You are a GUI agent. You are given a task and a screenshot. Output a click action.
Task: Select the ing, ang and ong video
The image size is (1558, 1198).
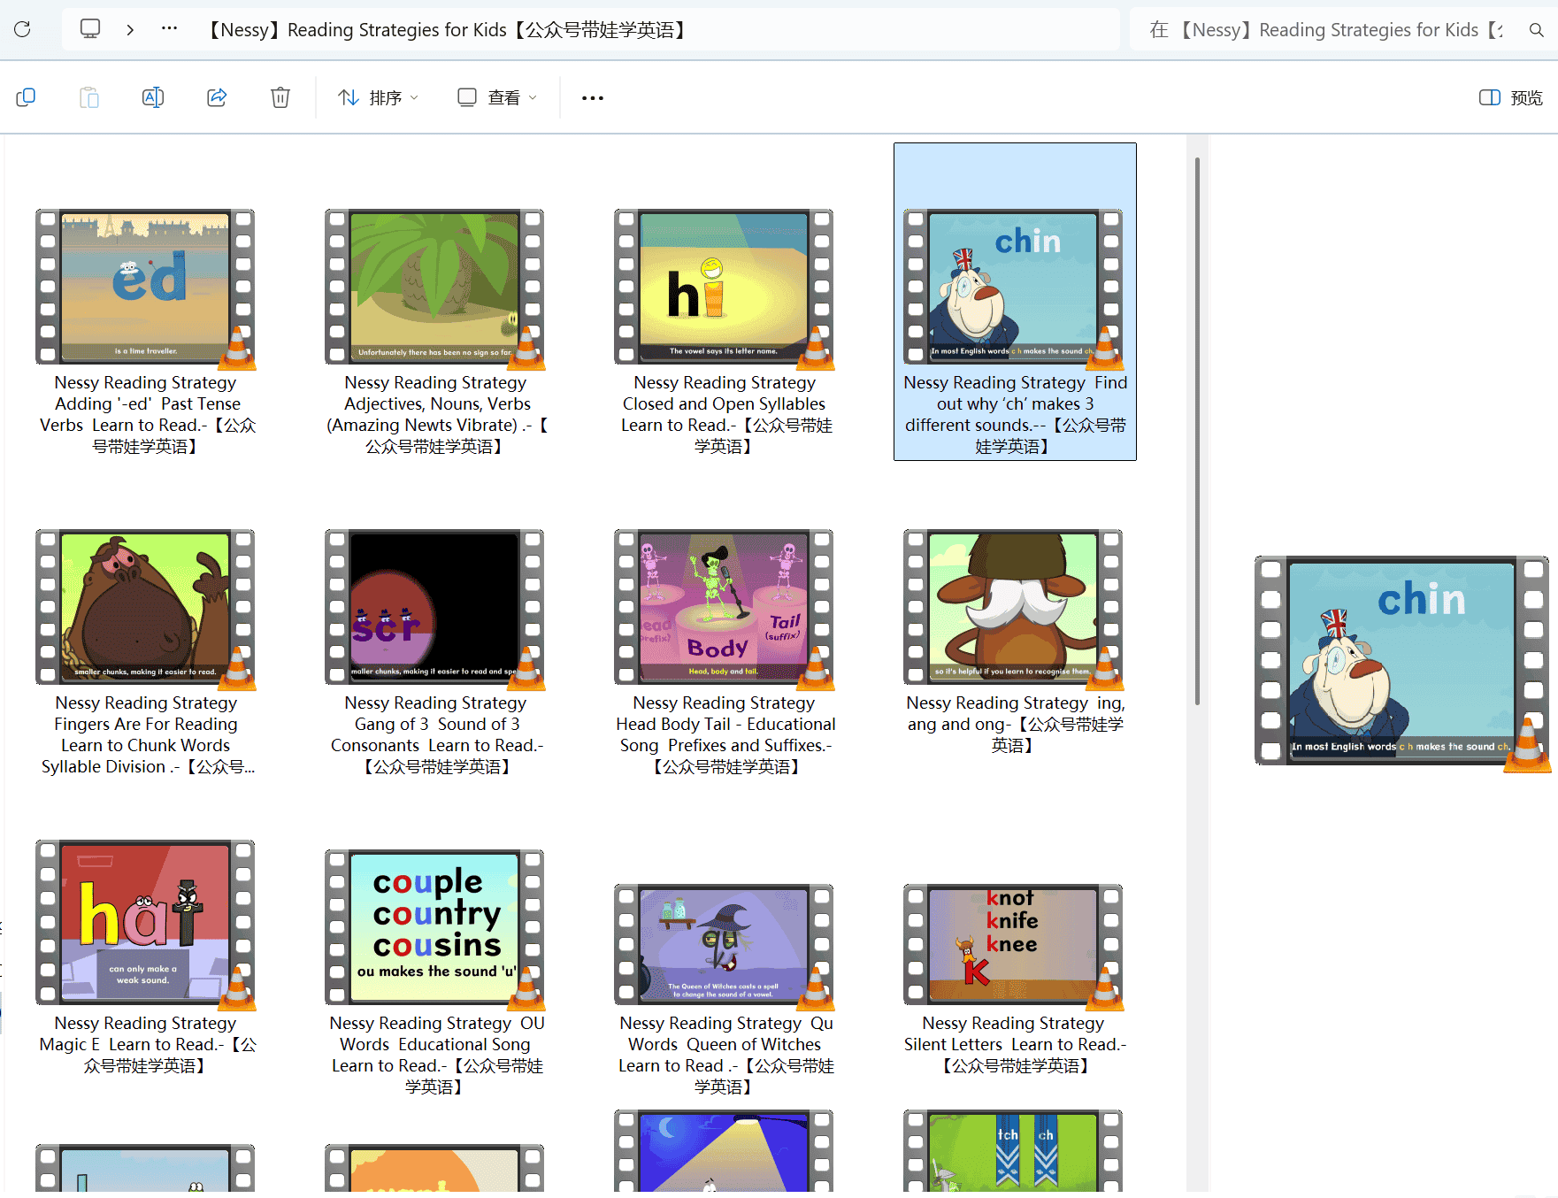[1014, 609]
